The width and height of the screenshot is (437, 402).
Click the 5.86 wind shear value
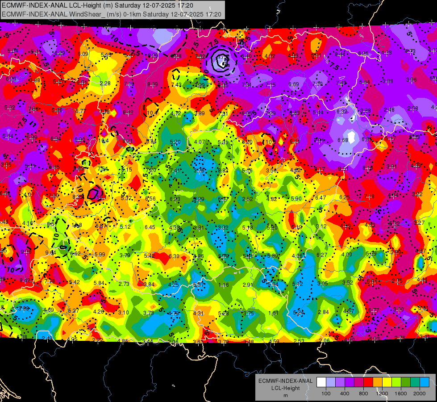coord(57,110)
